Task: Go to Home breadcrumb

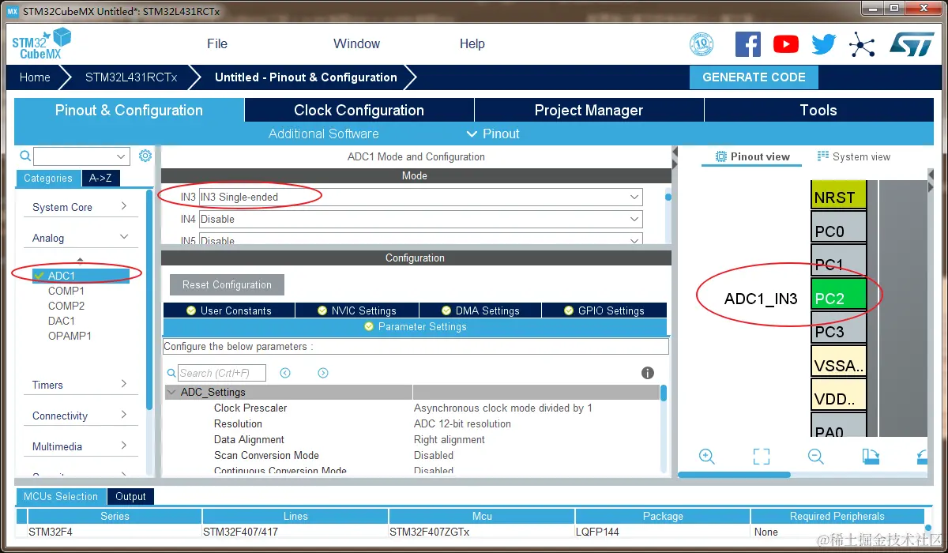Action: [x=35, y=77]
